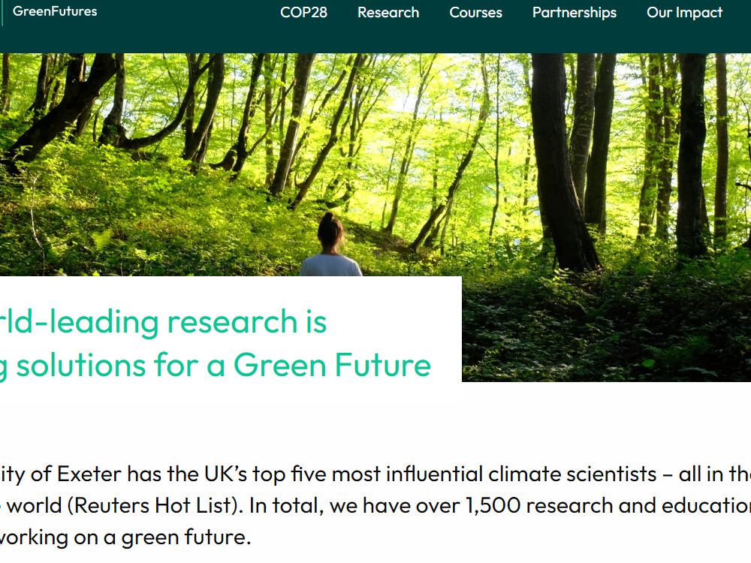Open the Partnerships page

click(x=575, y=13)
